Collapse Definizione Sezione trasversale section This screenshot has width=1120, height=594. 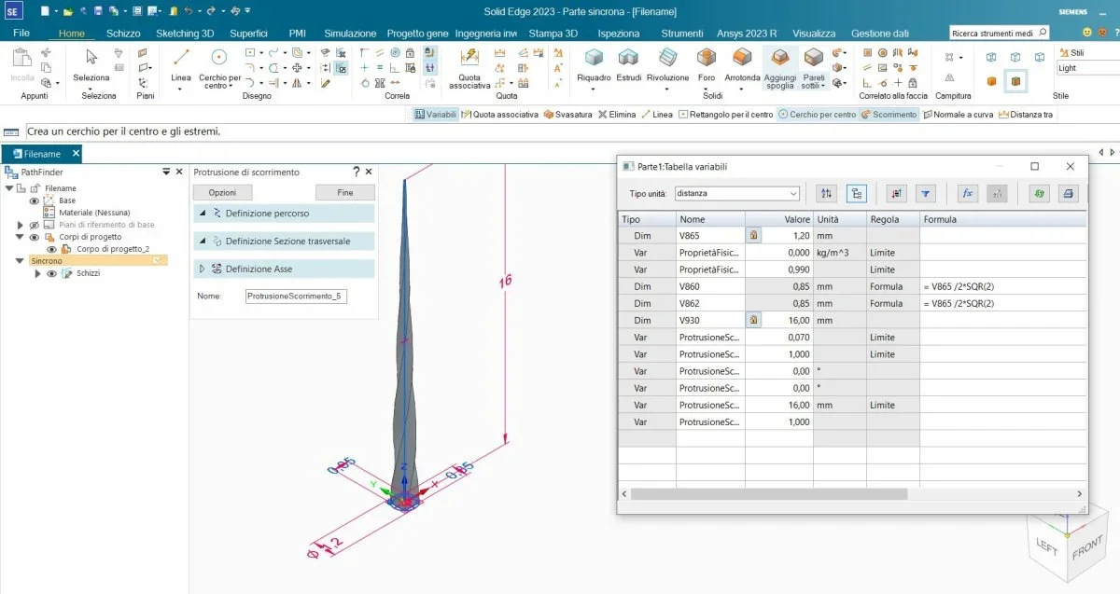pyautogui.click(x=203, y=242)
